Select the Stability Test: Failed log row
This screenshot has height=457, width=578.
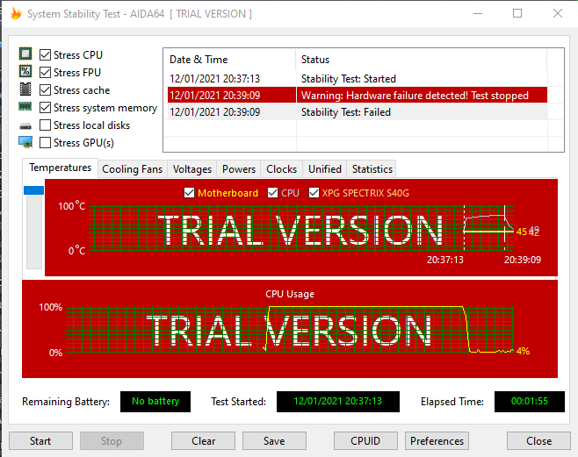[357, 112]
